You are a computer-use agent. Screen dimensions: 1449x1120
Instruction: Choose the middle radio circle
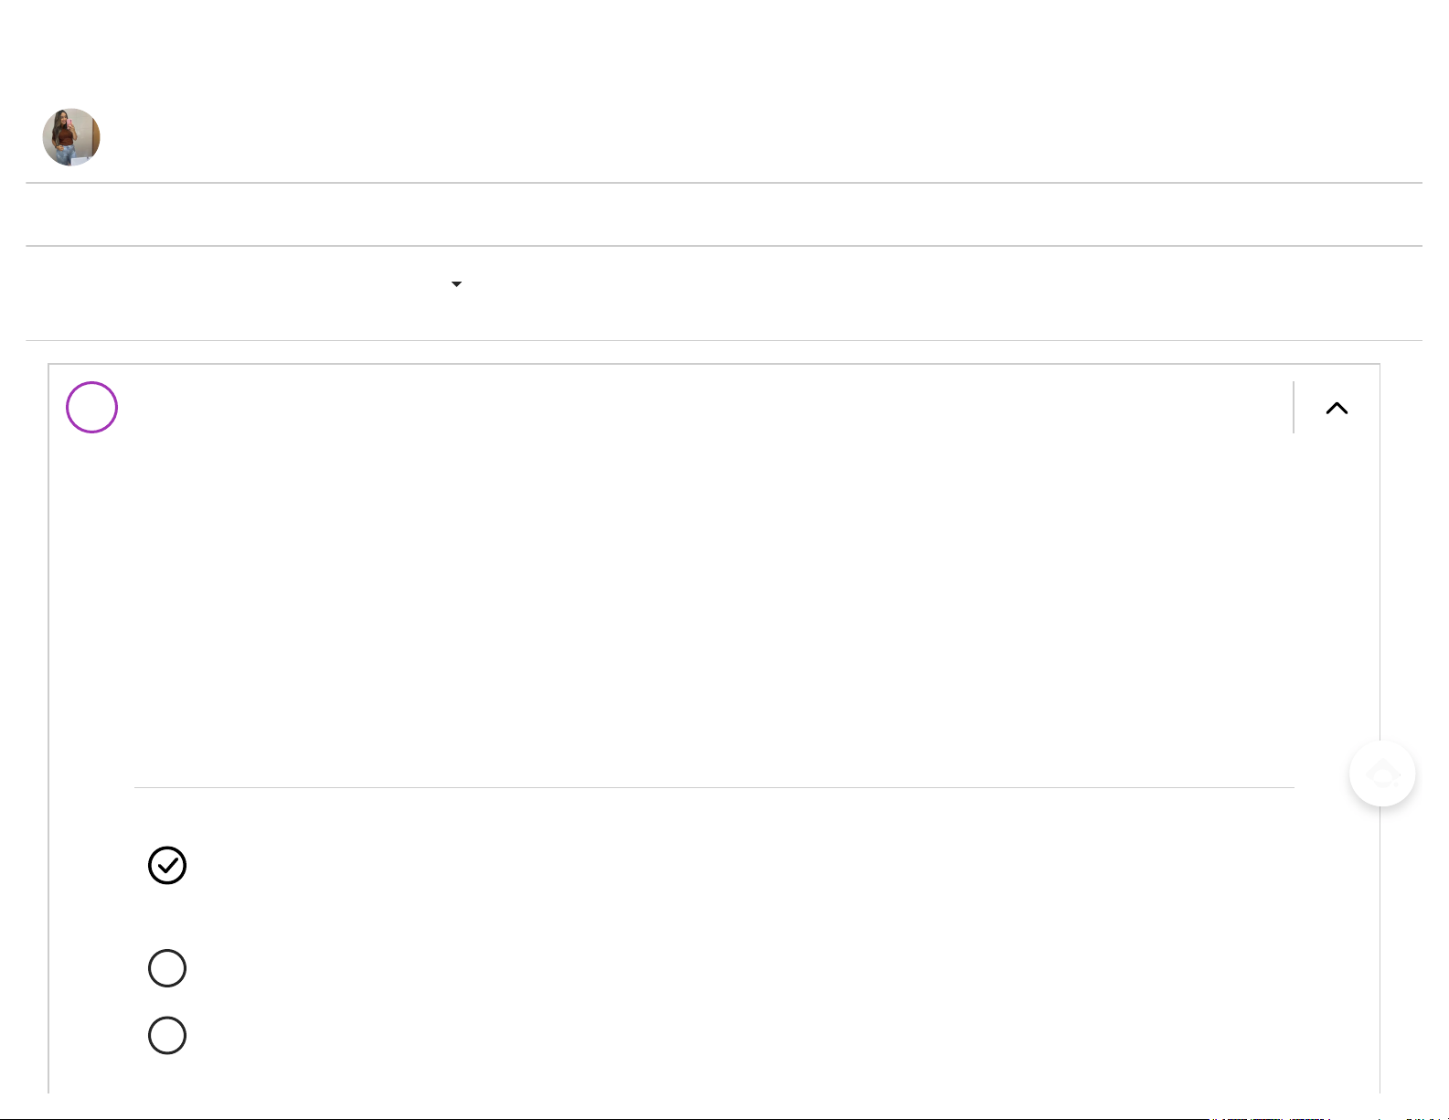click(x=167, y=968)
